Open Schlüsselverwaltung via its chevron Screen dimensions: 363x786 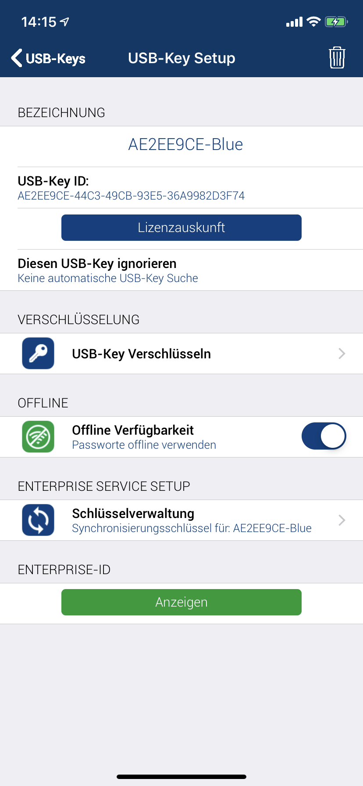342,520
